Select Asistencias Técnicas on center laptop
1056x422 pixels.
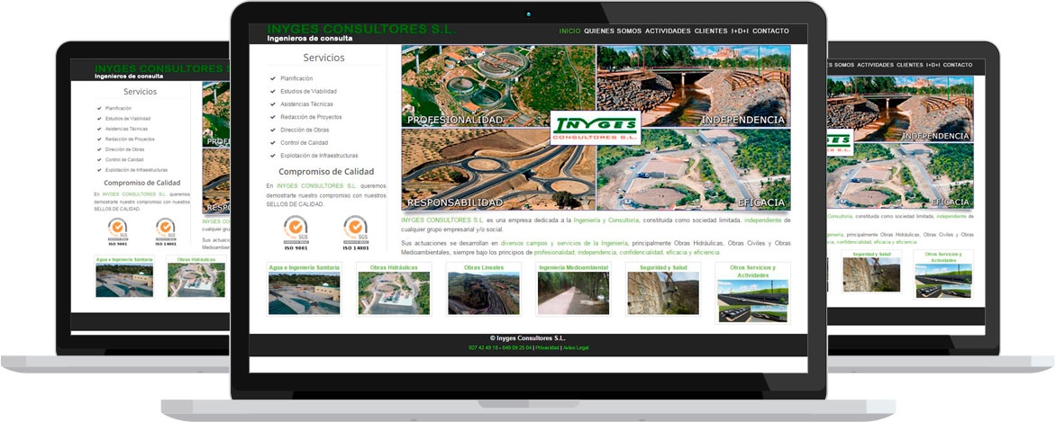(x=306, y=104)
